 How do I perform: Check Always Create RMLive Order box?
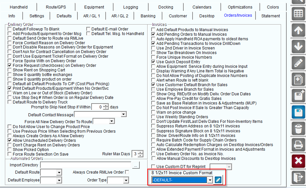click(127, 172)
